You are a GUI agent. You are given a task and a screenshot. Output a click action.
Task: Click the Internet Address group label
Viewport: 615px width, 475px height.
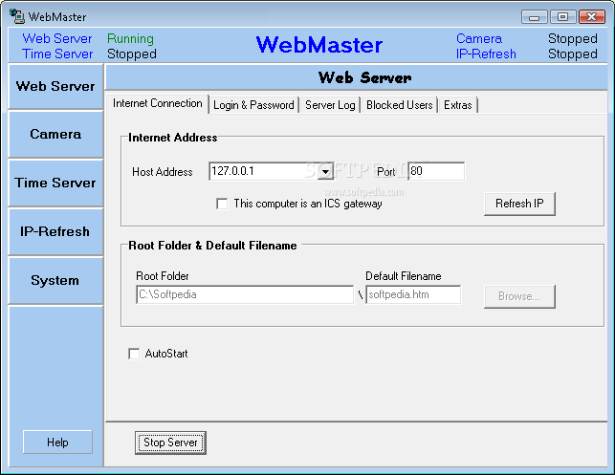(x=172, y=138)
